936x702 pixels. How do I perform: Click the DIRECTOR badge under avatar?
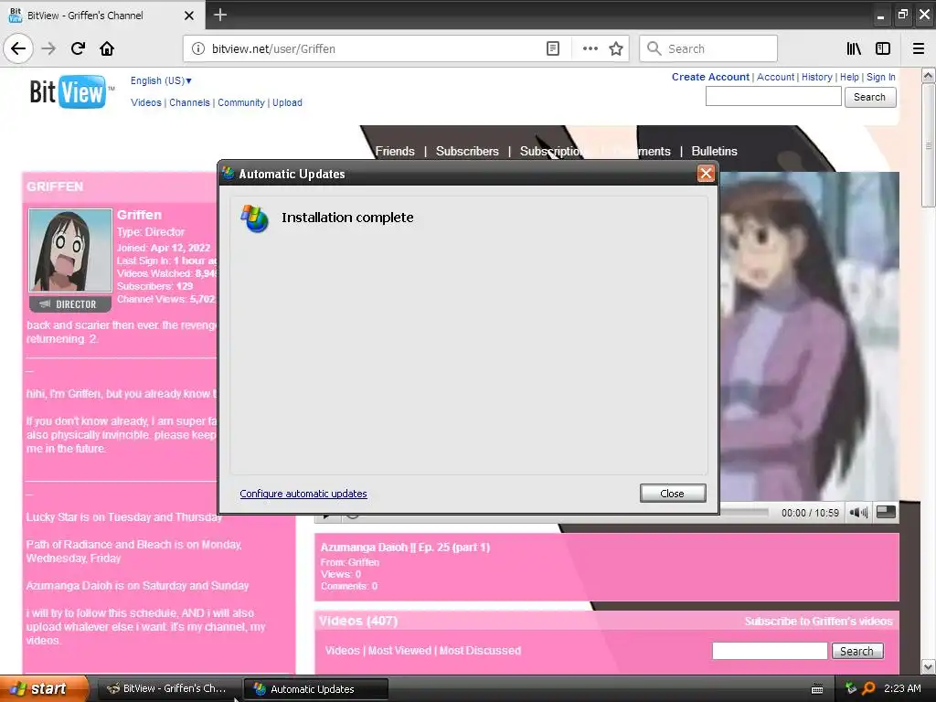(70, 303)
